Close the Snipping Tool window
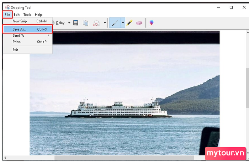Image resolution: width=249 pixels, height=164 pixels. click(244, 7)
